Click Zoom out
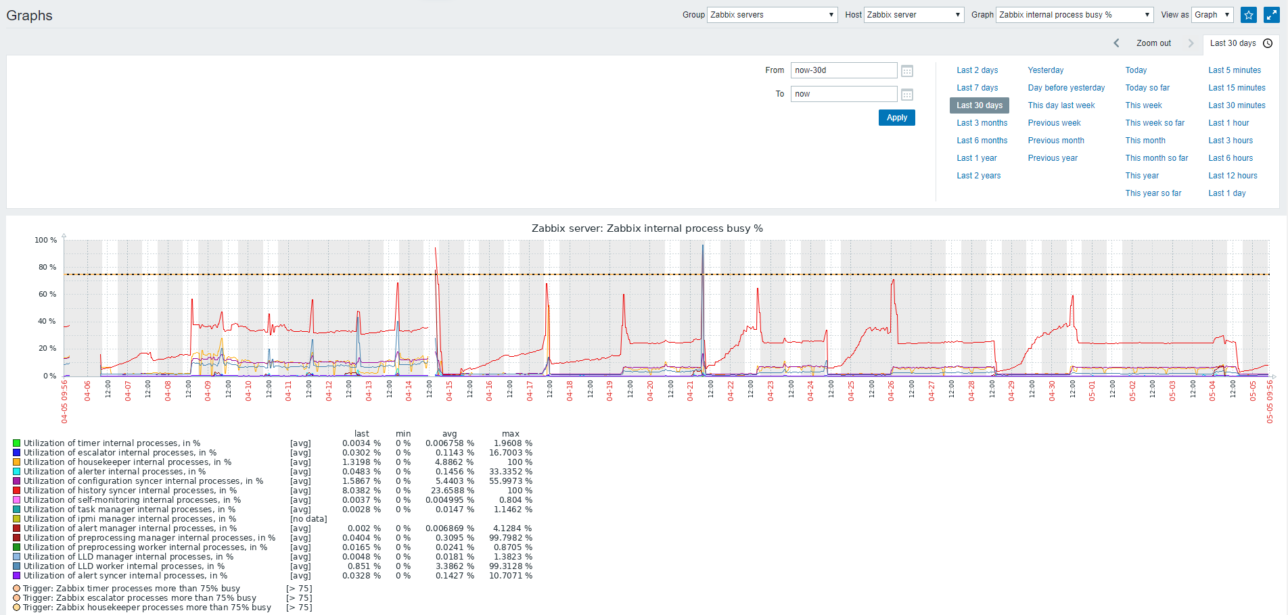 point(1153,43)
